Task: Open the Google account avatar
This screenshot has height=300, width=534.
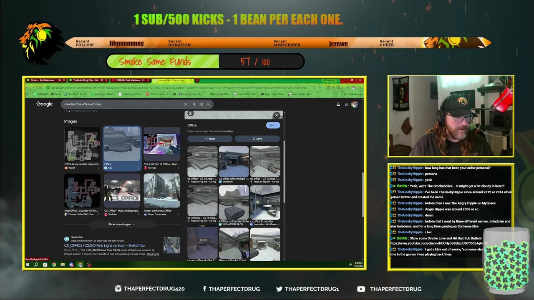Action: point(354,104)
